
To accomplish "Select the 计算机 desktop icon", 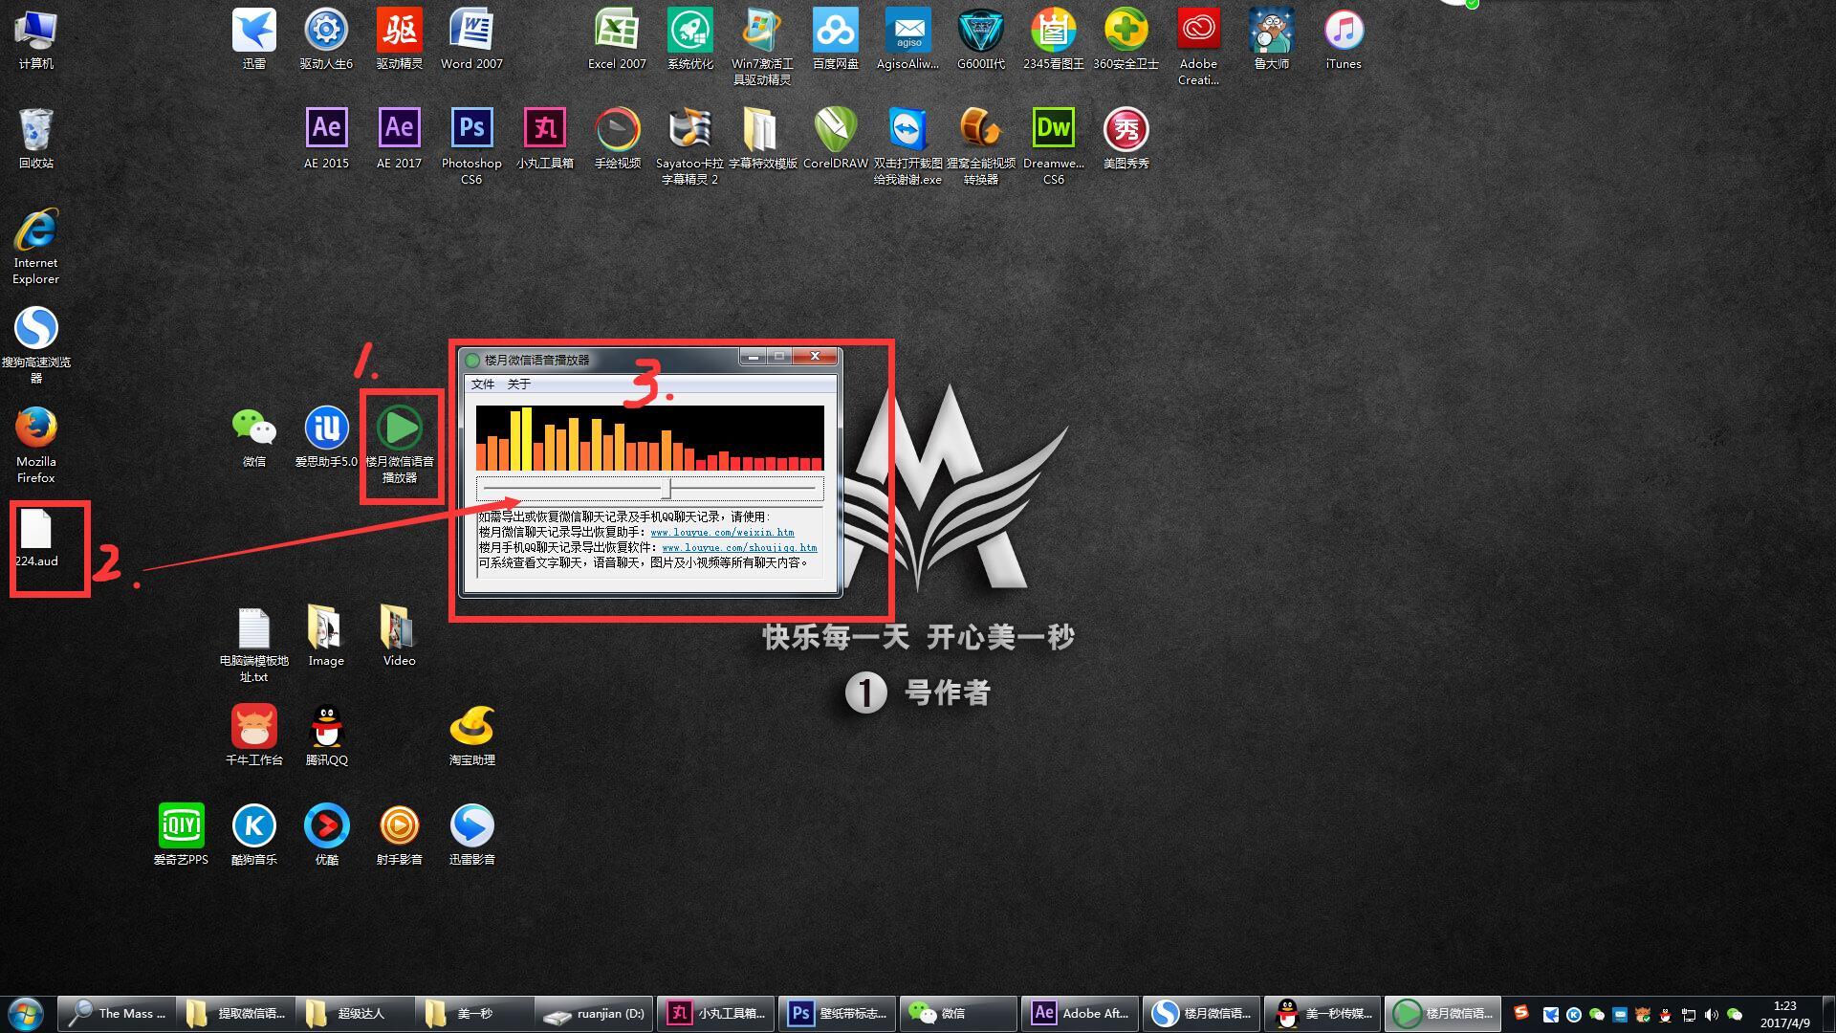I will point(36,39).
